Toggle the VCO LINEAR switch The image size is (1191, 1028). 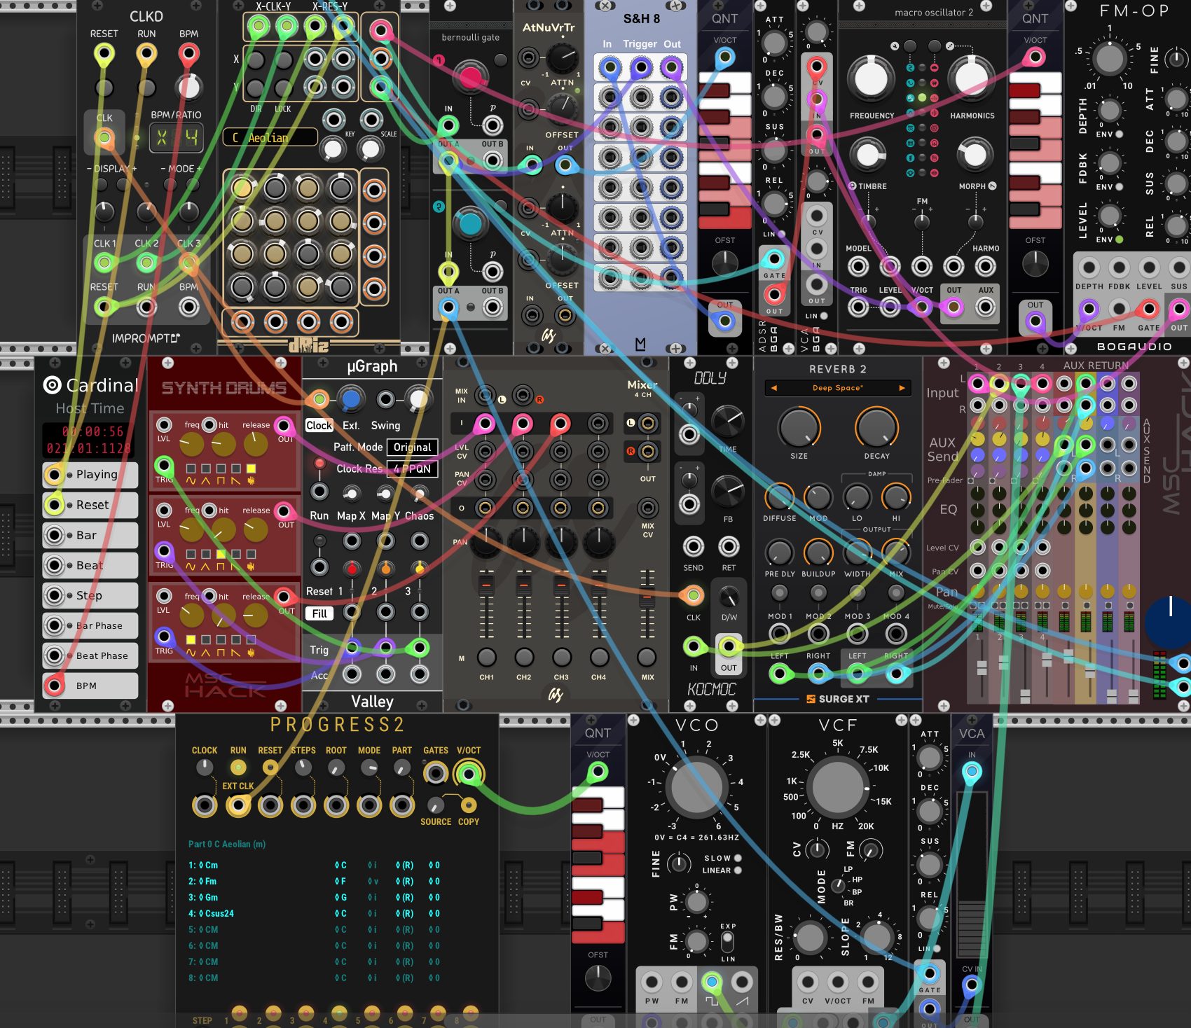click(738, 870)
